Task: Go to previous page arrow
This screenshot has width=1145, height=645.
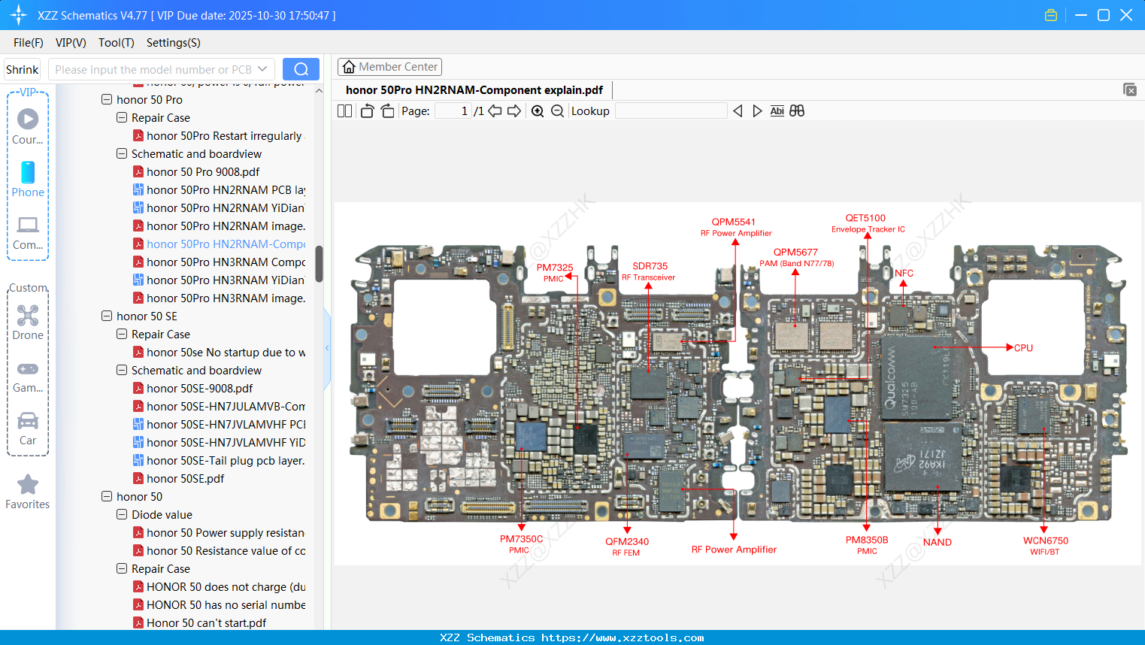Action: tap(495, 111)
